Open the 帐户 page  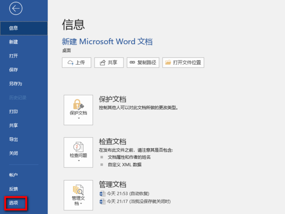(24, 175)
